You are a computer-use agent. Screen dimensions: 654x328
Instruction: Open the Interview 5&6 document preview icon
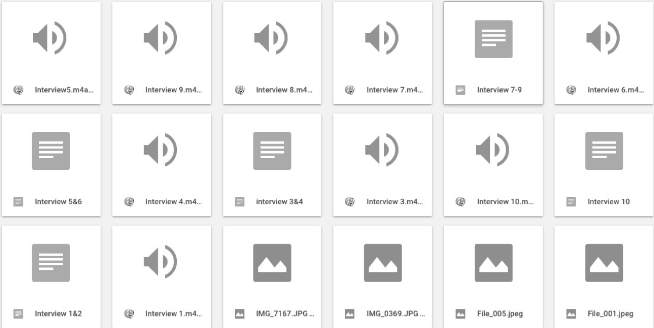pyautogui.click(x=51, y=151)
